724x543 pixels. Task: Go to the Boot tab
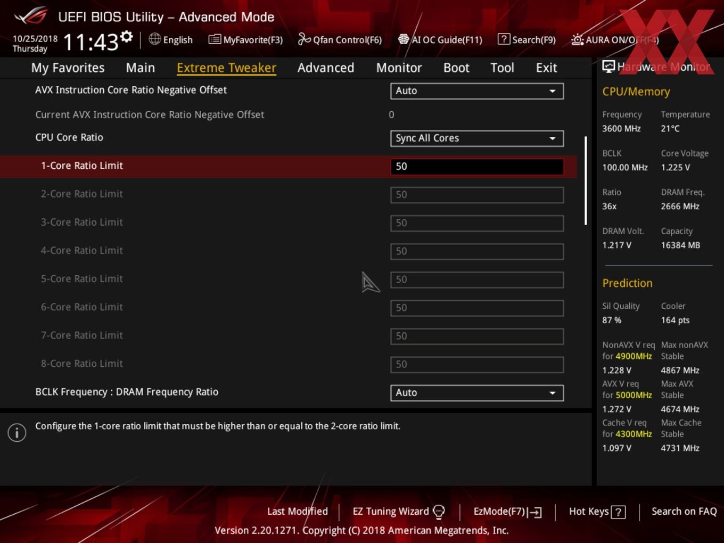[x=456, y=68]
